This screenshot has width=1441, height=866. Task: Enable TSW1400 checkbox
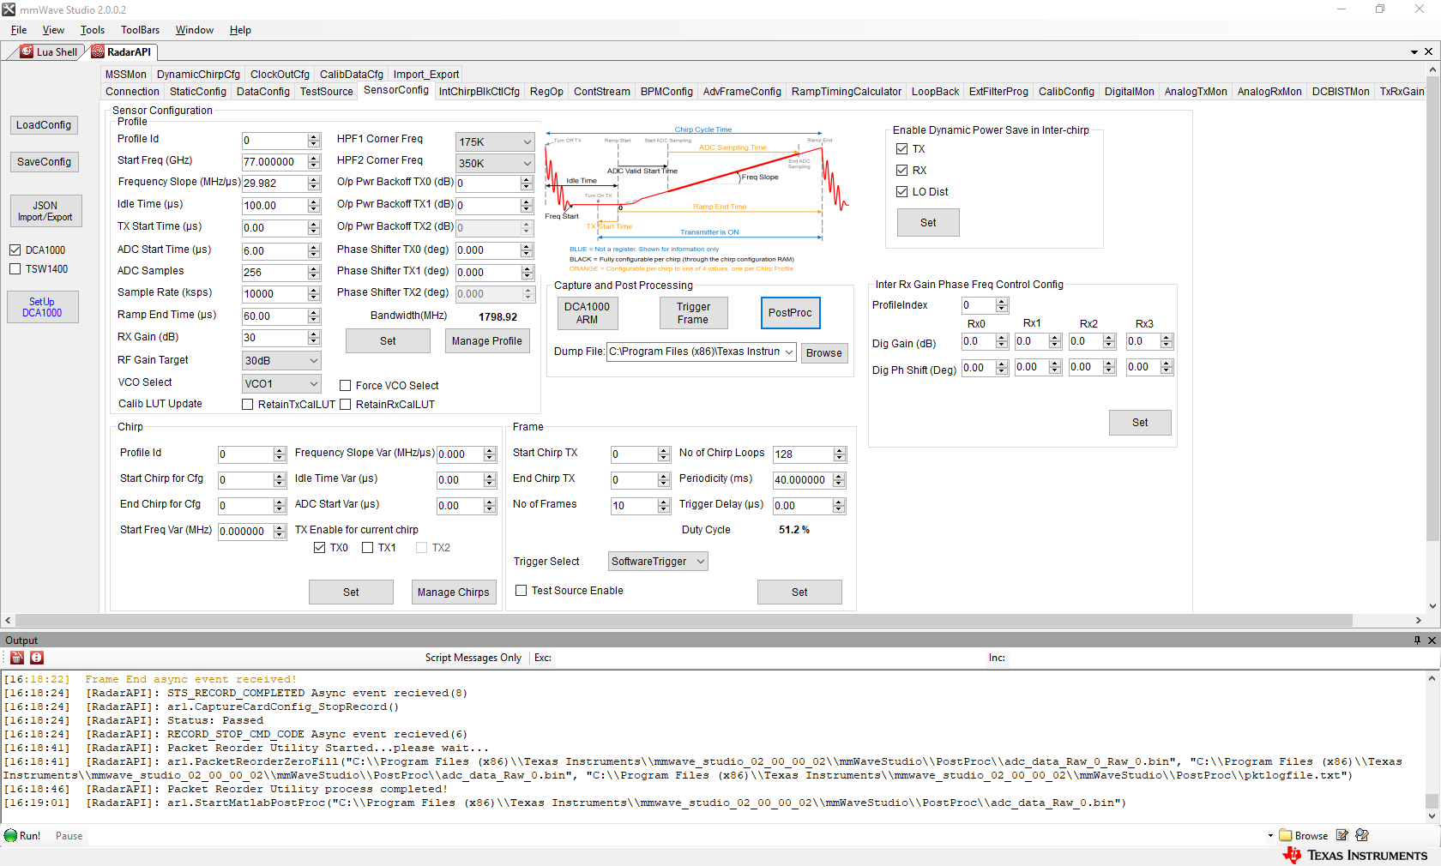15,269
